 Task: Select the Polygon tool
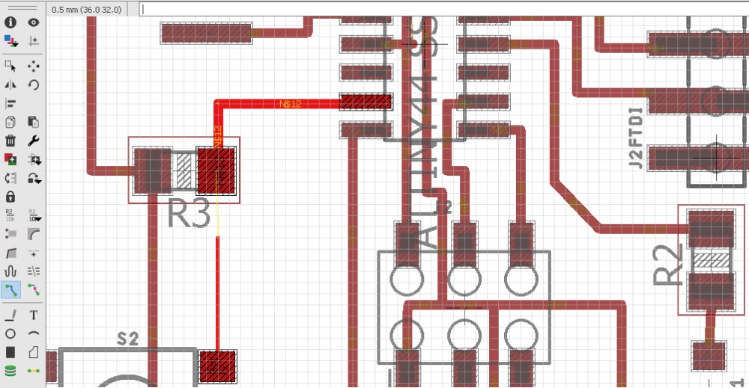(34, 352)
